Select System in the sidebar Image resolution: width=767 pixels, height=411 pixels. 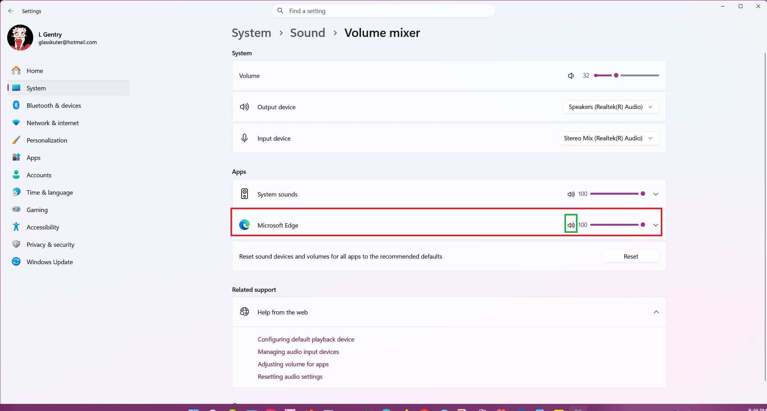[68, 88]
